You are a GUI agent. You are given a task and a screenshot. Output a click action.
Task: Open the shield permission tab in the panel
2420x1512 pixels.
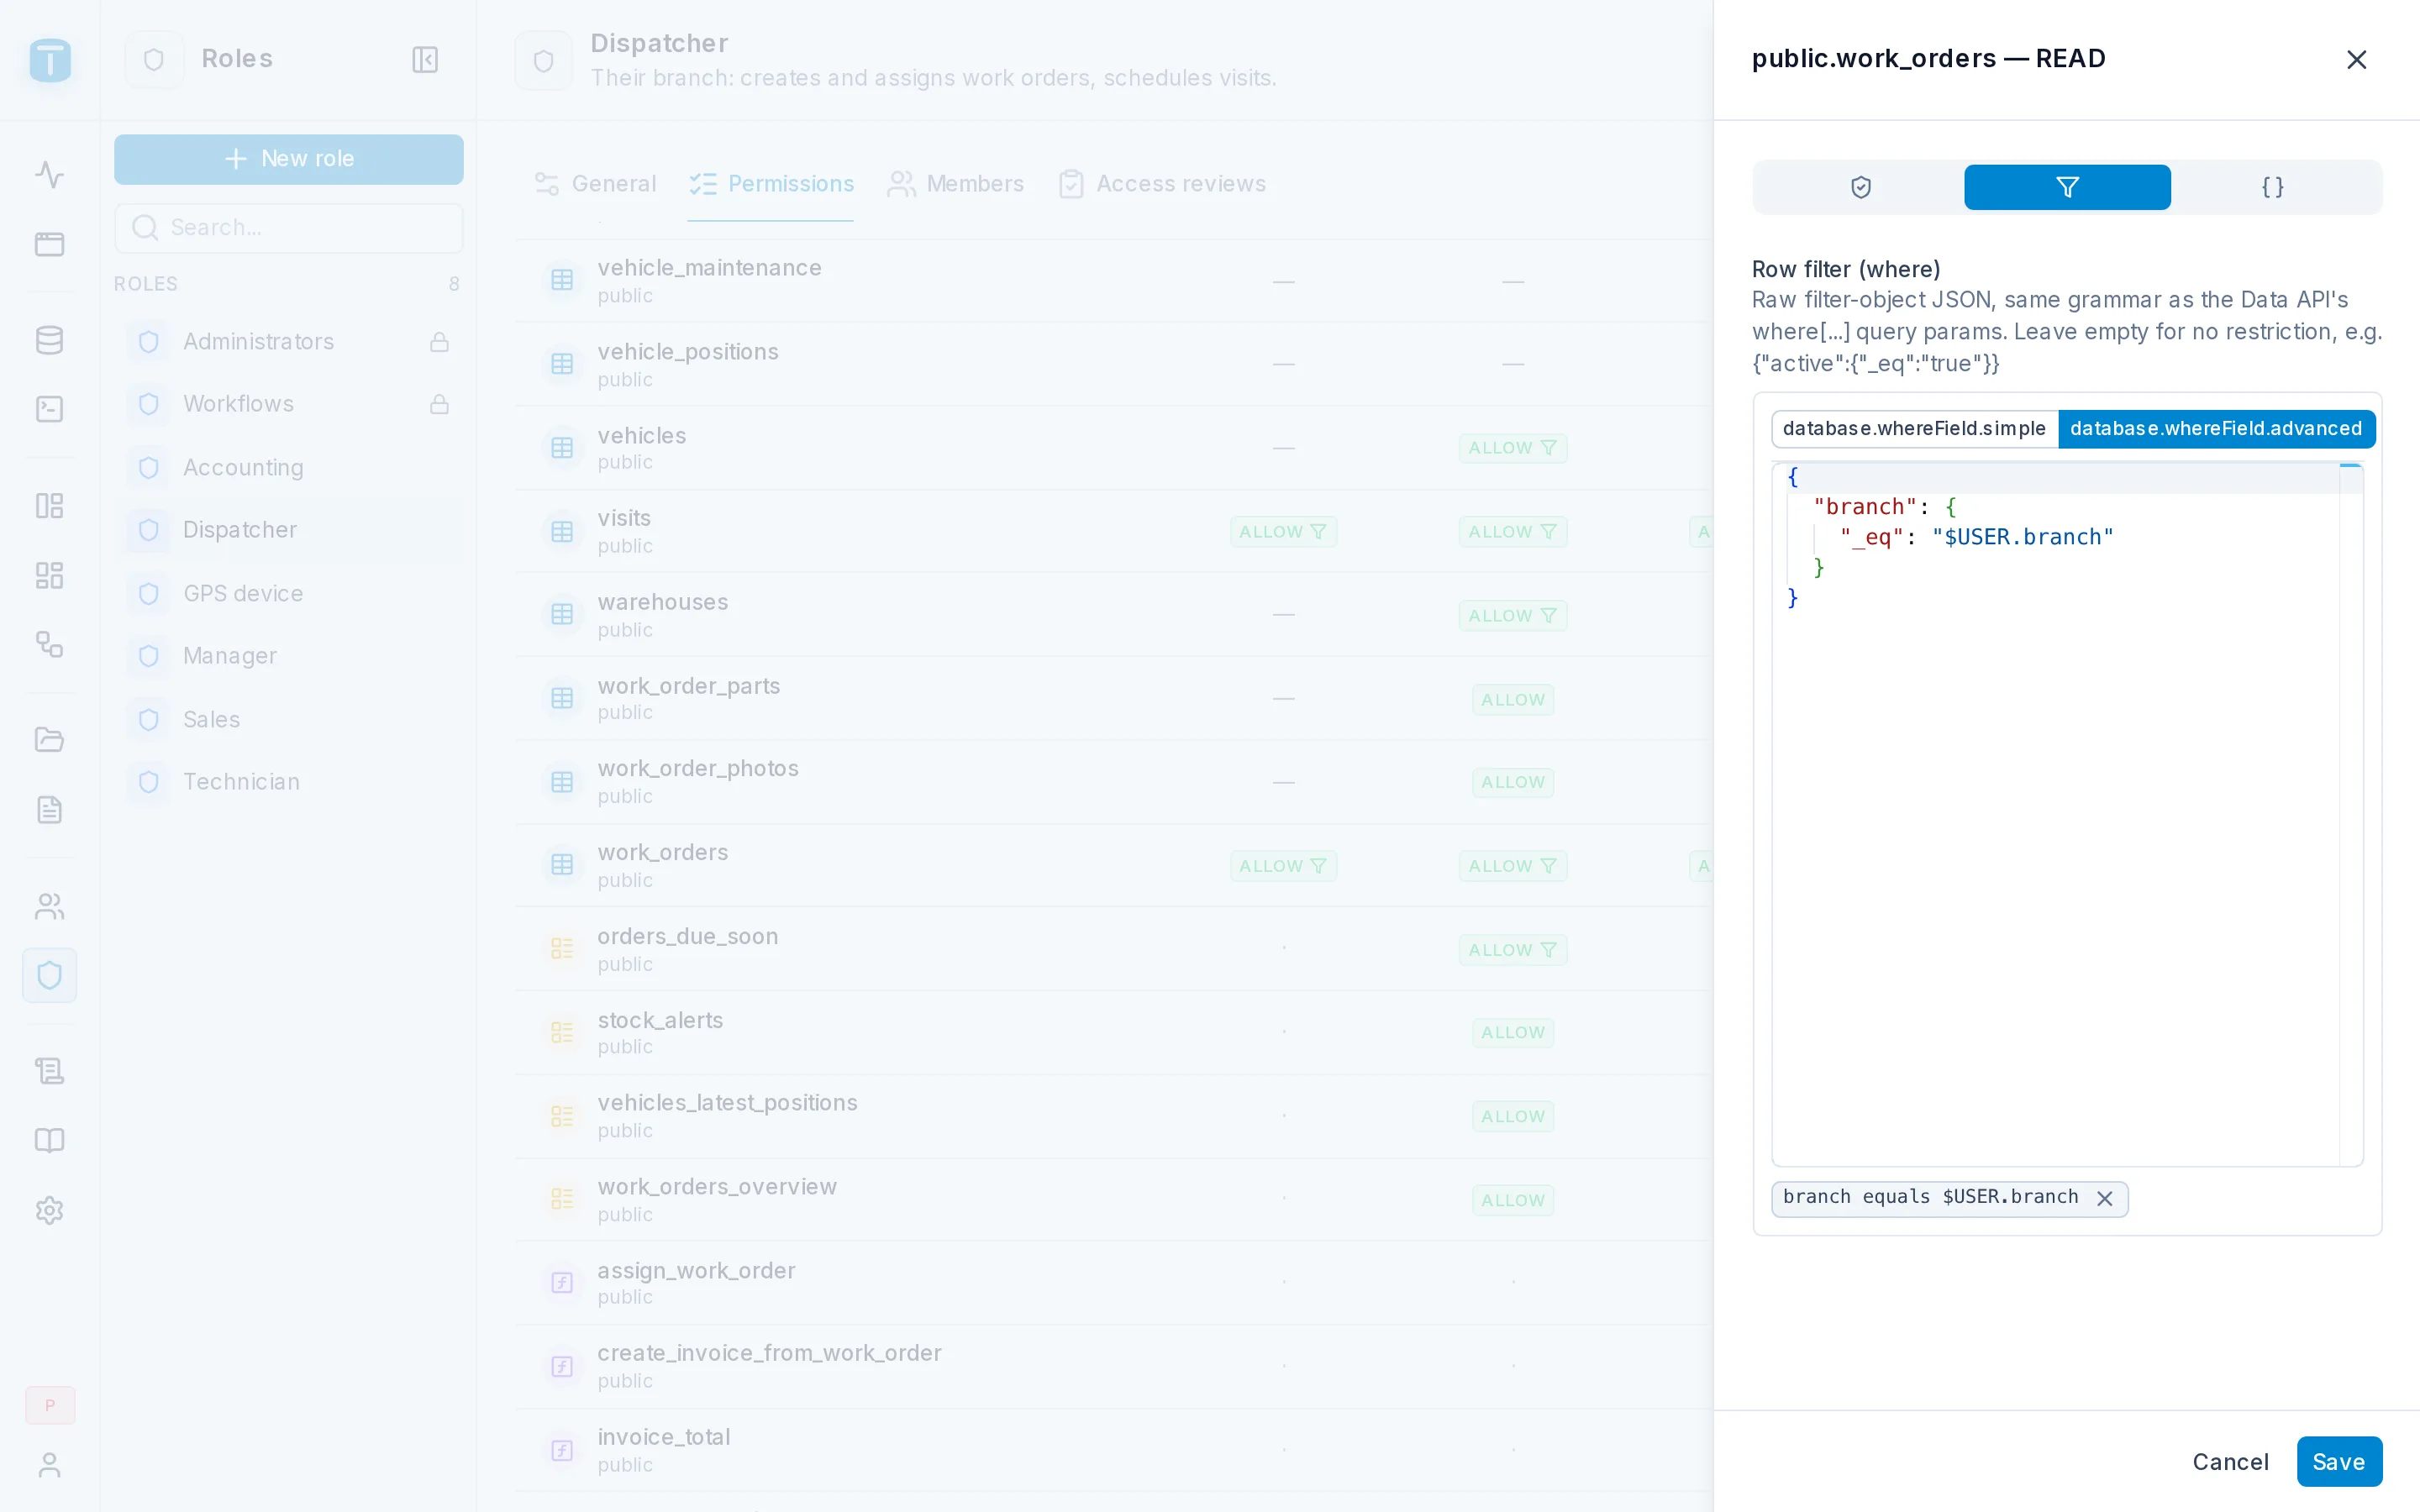coord(1860,187)
